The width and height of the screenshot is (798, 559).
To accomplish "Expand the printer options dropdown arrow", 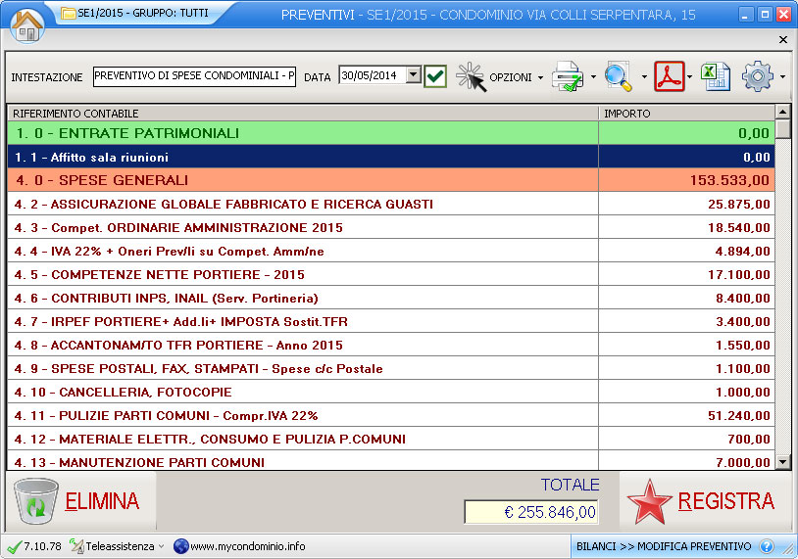I will point(593,77).
